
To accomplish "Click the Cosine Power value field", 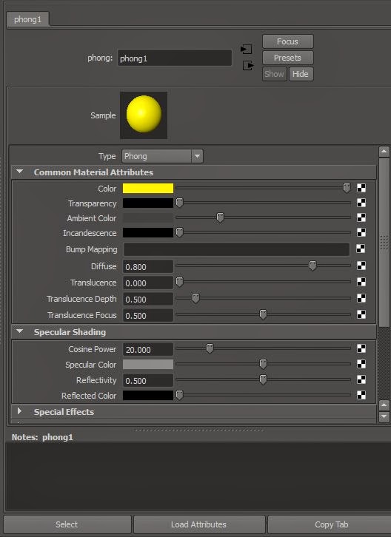I will pos(148,350).
